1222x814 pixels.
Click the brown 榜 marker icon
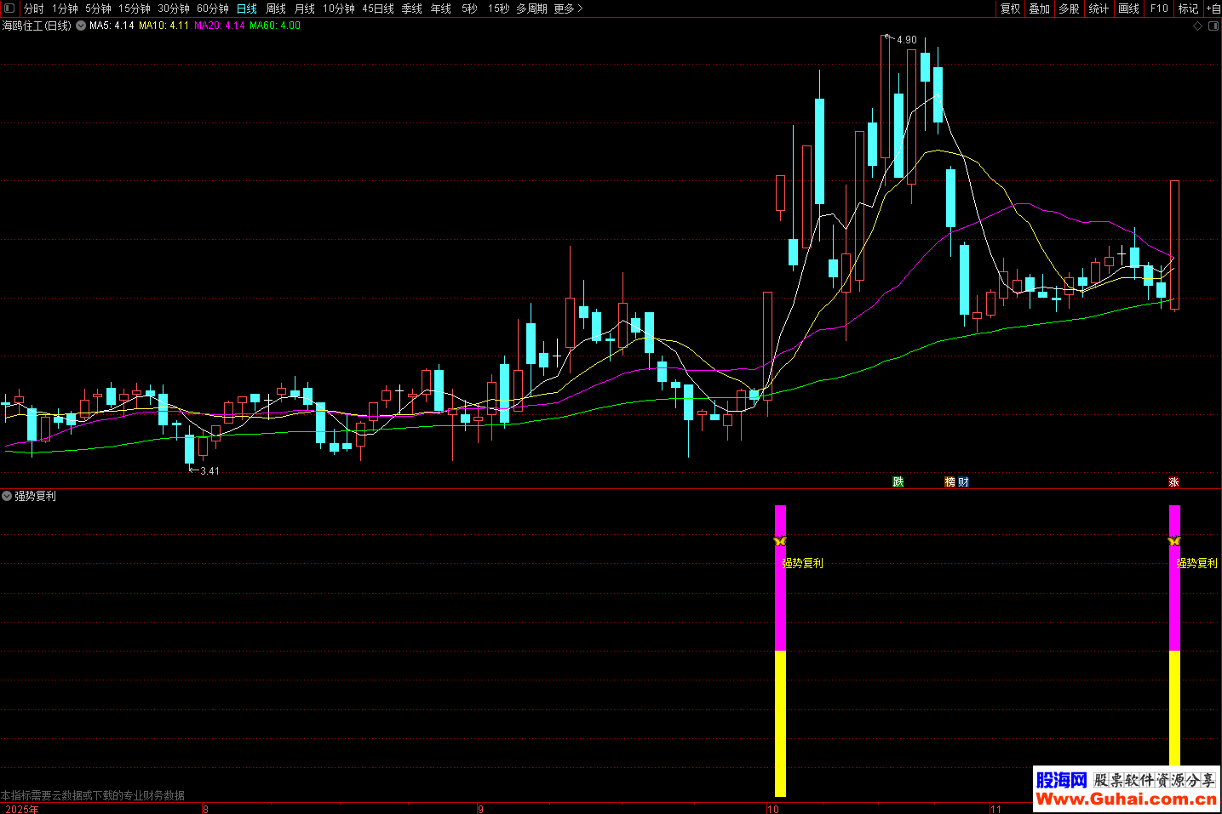(950, 482)
